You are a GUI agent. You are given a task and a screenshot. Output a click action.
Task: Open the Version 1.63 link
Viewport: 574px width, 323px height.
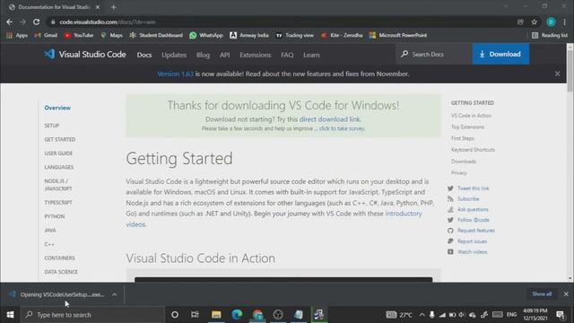click(x=175, y=74)
